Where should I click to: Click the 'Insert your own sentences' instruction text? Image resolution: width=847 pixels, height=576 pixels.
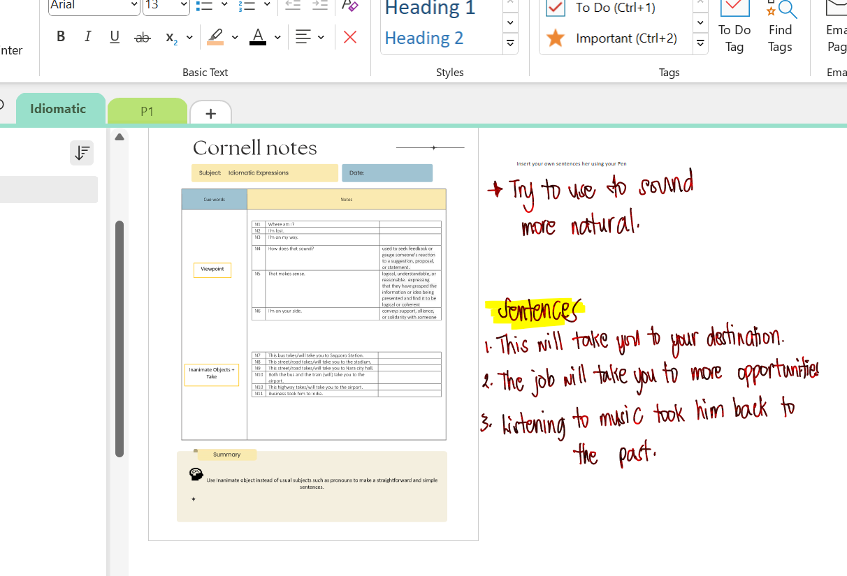[x=572, y=164]
